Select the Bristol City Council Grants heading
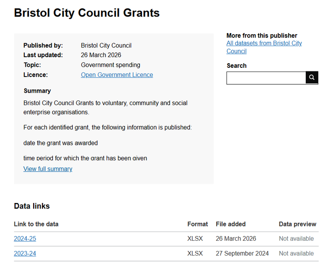 coord(87,13)
